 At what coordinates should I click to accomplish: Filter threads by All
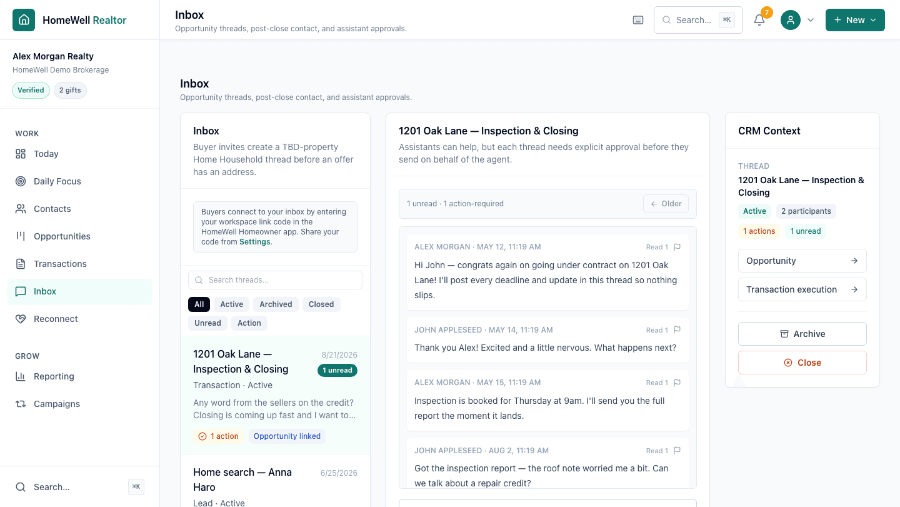[x=199, y=304]
